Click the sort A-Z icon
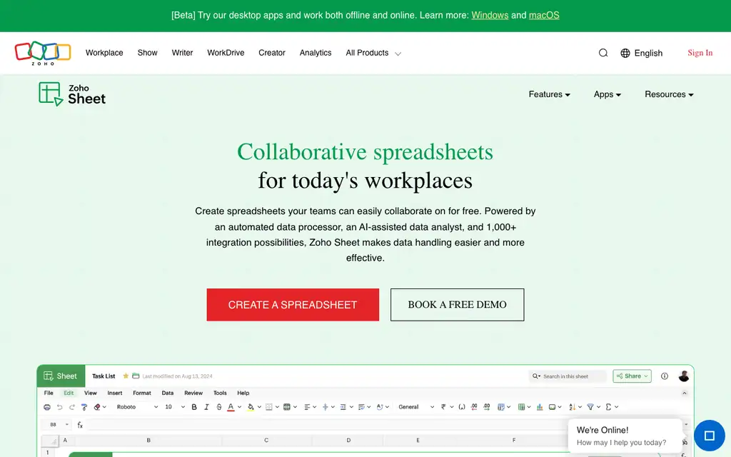Viewport: 731px width, 457px height. pyautogui.click(x=573, y=406)
